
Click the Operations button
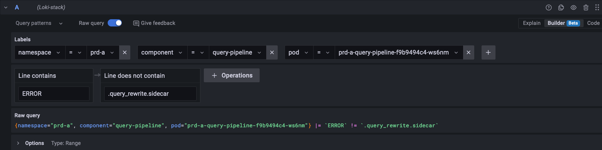coord(232,75)
